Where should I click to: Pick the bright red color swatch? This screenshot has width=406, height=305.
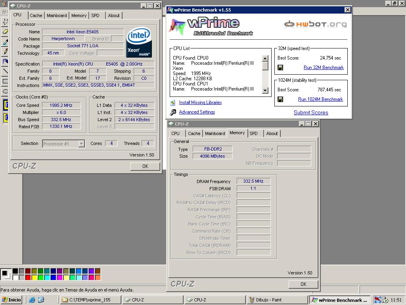tap(28, 278)
